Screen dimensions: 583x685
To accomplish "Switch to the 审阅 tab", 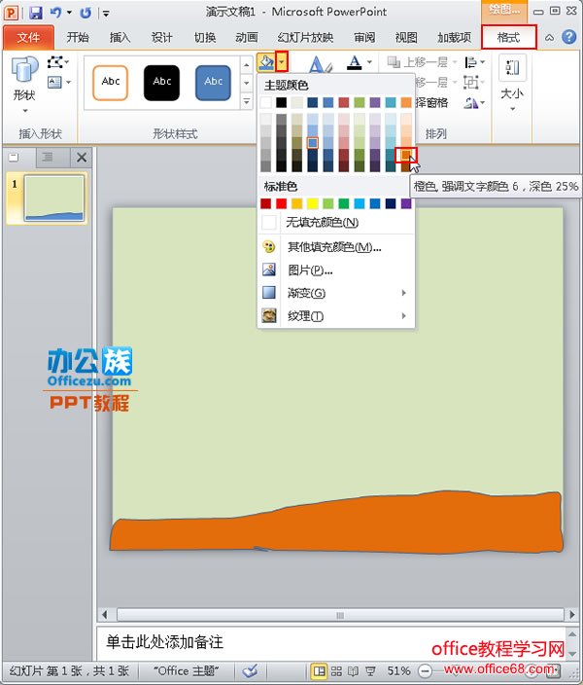I will click(x=364, y=38).
